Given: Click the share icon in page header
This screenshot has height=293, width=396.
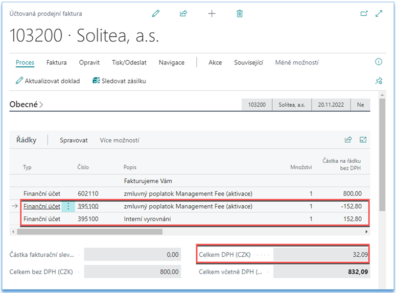Looking at the screenshot, I should tap(184, 14).
